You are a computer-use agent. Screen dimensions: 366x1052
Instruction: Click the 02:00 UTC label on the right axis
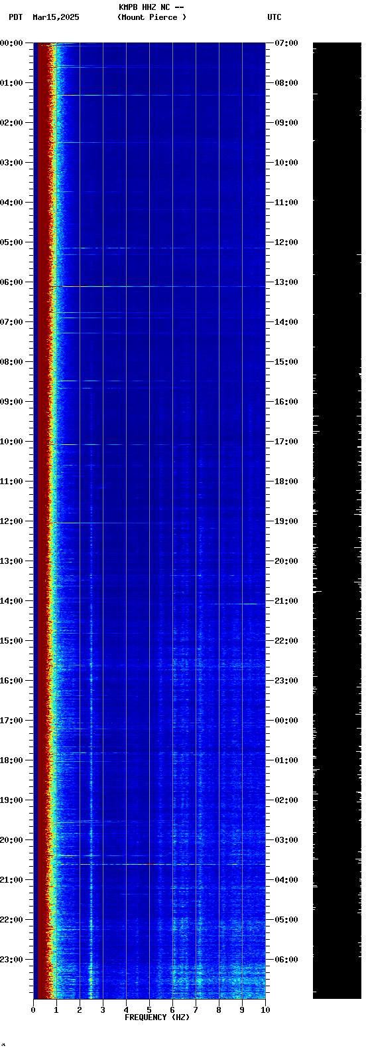(x=286, y=800)
